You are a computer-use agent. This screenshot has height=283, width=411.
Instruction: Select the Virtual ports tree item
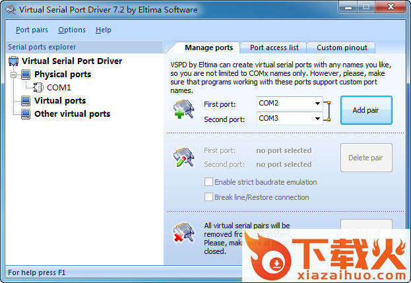tap(60, 101)
